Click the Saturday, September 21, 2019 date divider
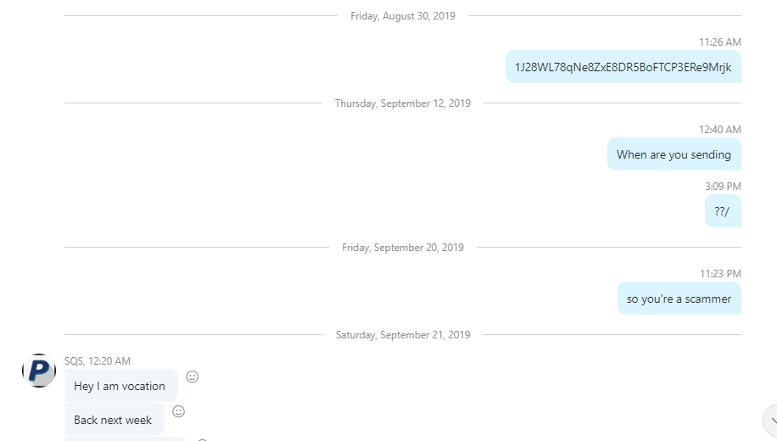Image resolution: width=777 pixels, height=441 pixels. (403, 334)
